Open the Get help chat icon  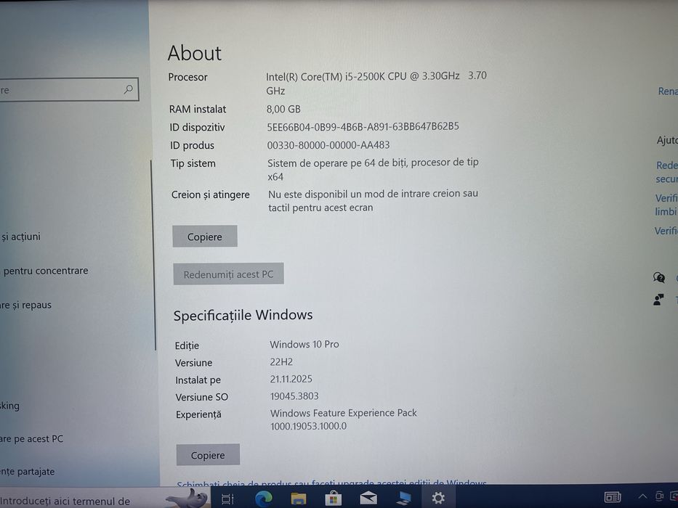click(x=658, y=277)
